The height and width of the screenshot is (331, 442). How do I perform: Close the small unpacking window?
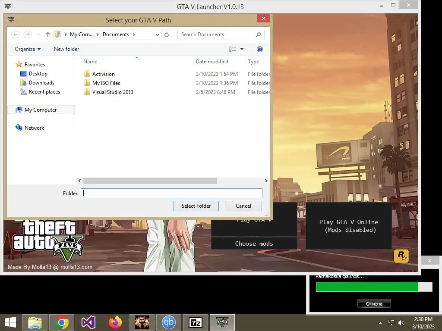429,261
